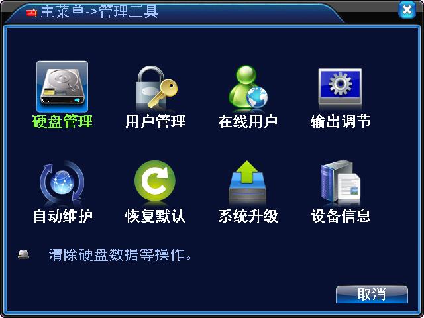424x318 pixels.
Task: Choose the 自动维护 label
Action: [63, 216]
